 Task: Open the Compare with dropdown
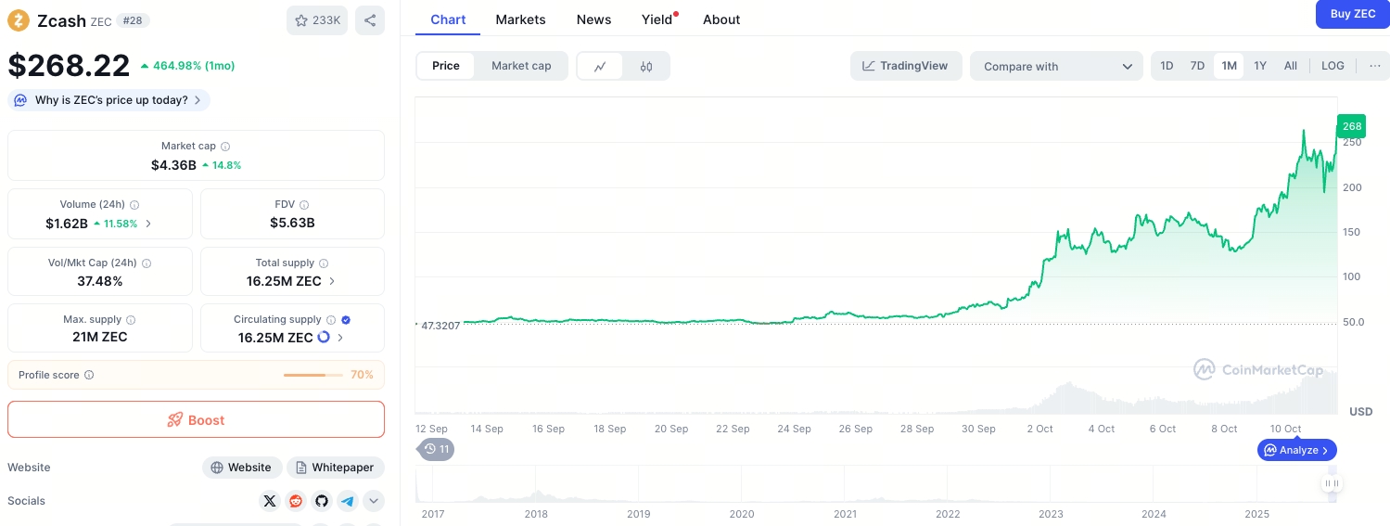[1056, 66]
